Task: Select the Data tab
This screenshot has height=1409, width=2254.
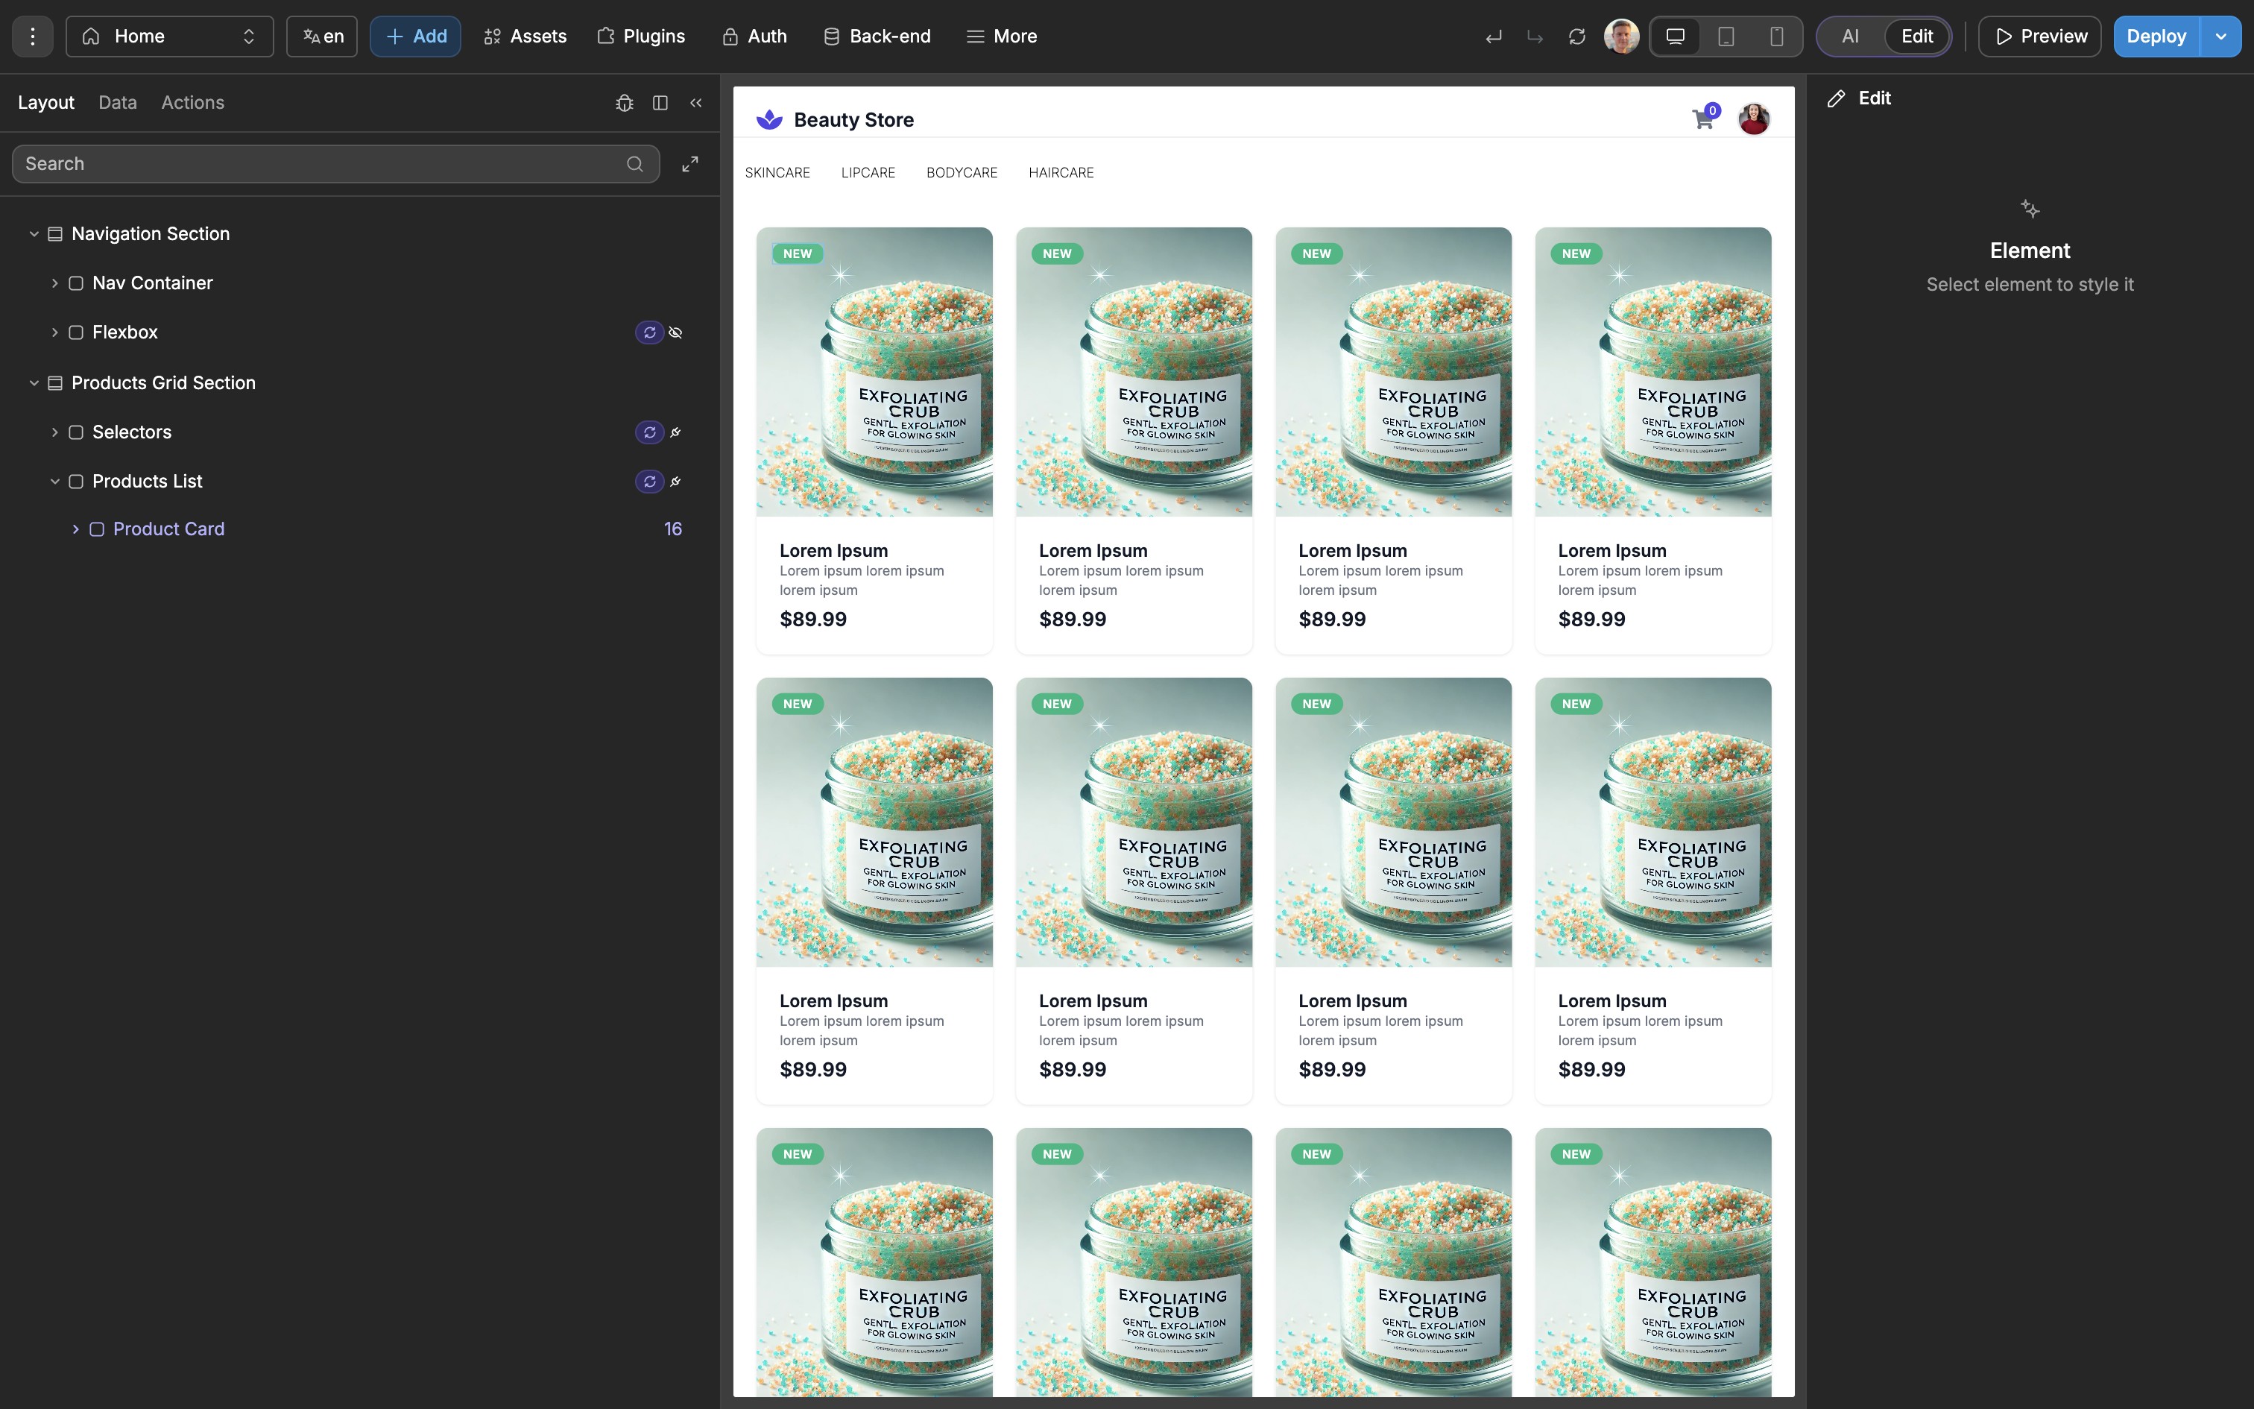Action: 117,103
